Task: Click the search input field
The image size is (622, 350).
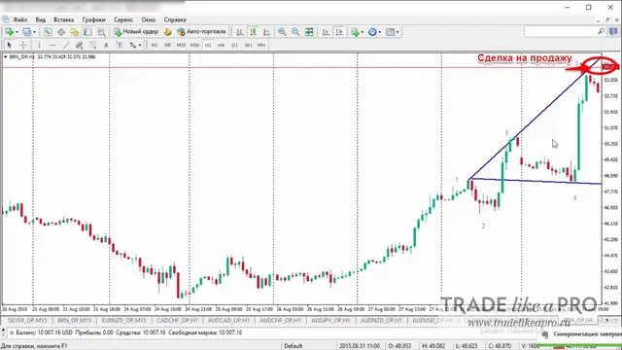Action: tap(561, 31)
